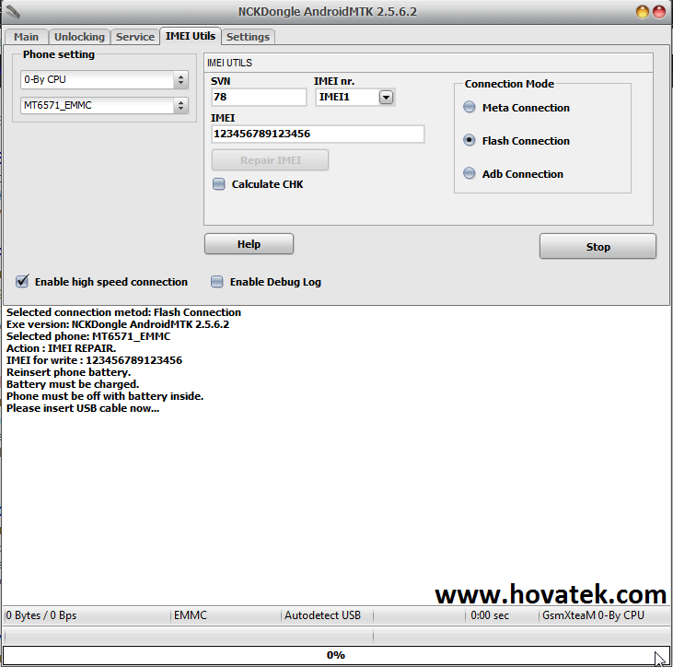
Task: Click the yellow minimize button
Action: (x=642, y=12)
